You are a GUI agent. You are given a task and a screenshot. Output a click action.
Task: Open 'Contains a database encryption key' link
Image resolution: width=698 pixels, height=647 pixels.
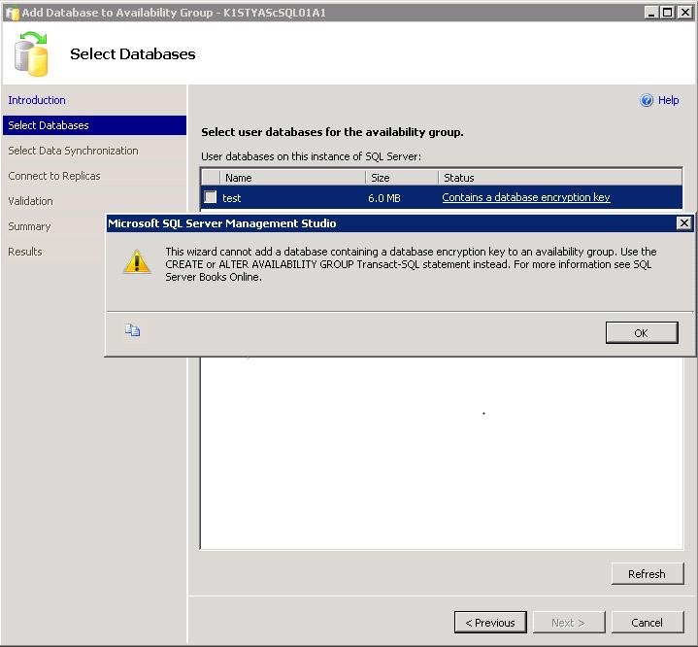[526, 197]
